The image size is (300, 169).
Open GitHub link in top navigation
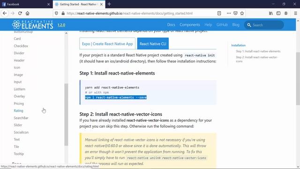point(222,25)
